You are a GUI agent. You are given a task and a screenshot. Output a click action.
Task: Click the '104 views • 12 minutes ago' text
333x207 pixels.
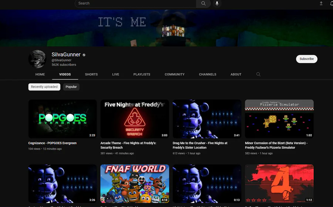pyautogui.click(x=45, y=149)
